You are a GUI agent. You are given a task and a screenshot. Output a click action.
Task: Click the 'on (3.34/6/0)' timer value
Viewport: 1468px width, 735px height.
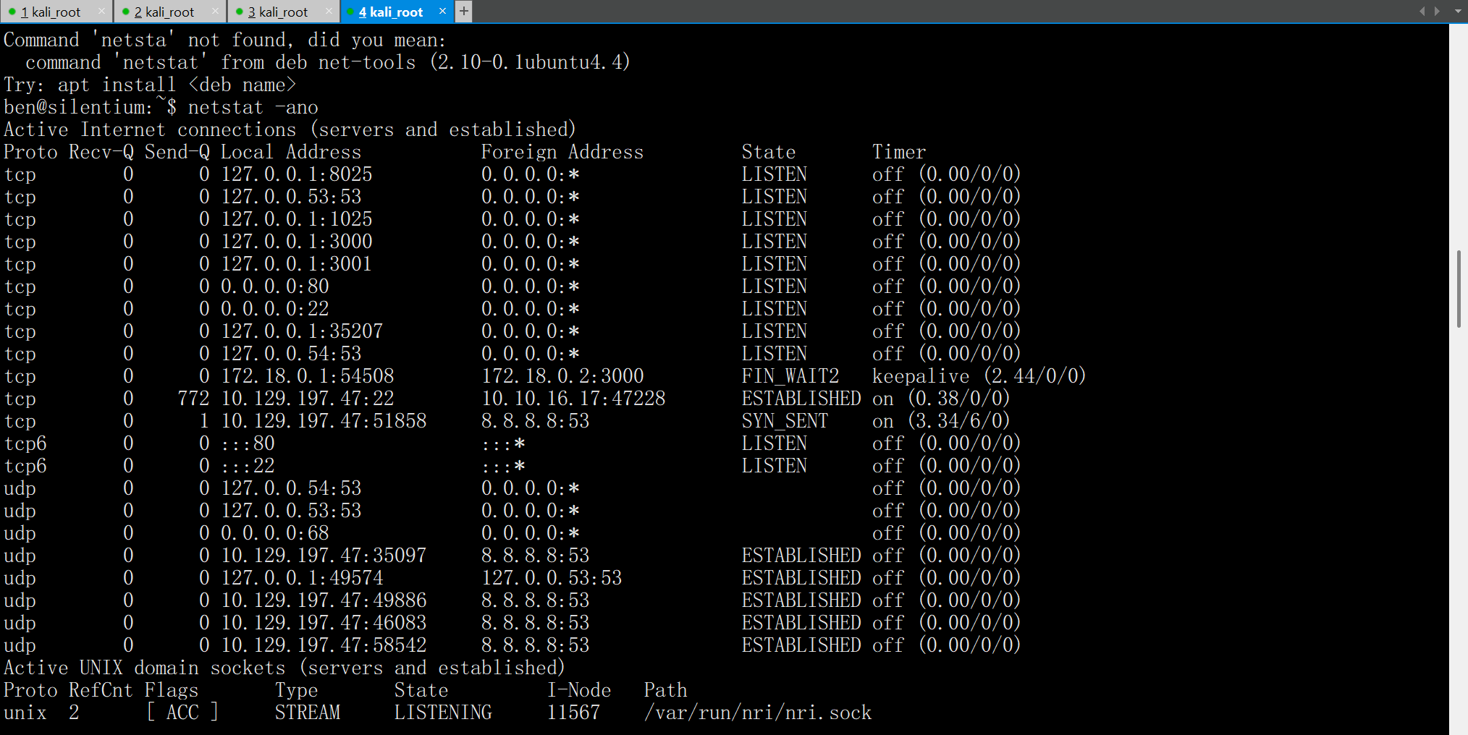pyautogui.click(x=940, y=421)
